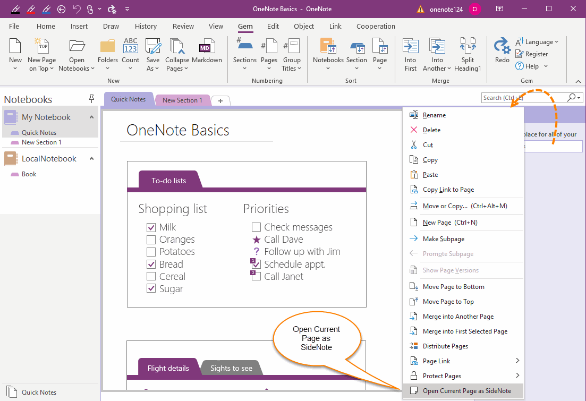Image resolution: width=586 pixels, height=401 pixels.
Task: Select the black pen in quick access toolbar
Action: point(15,9)
